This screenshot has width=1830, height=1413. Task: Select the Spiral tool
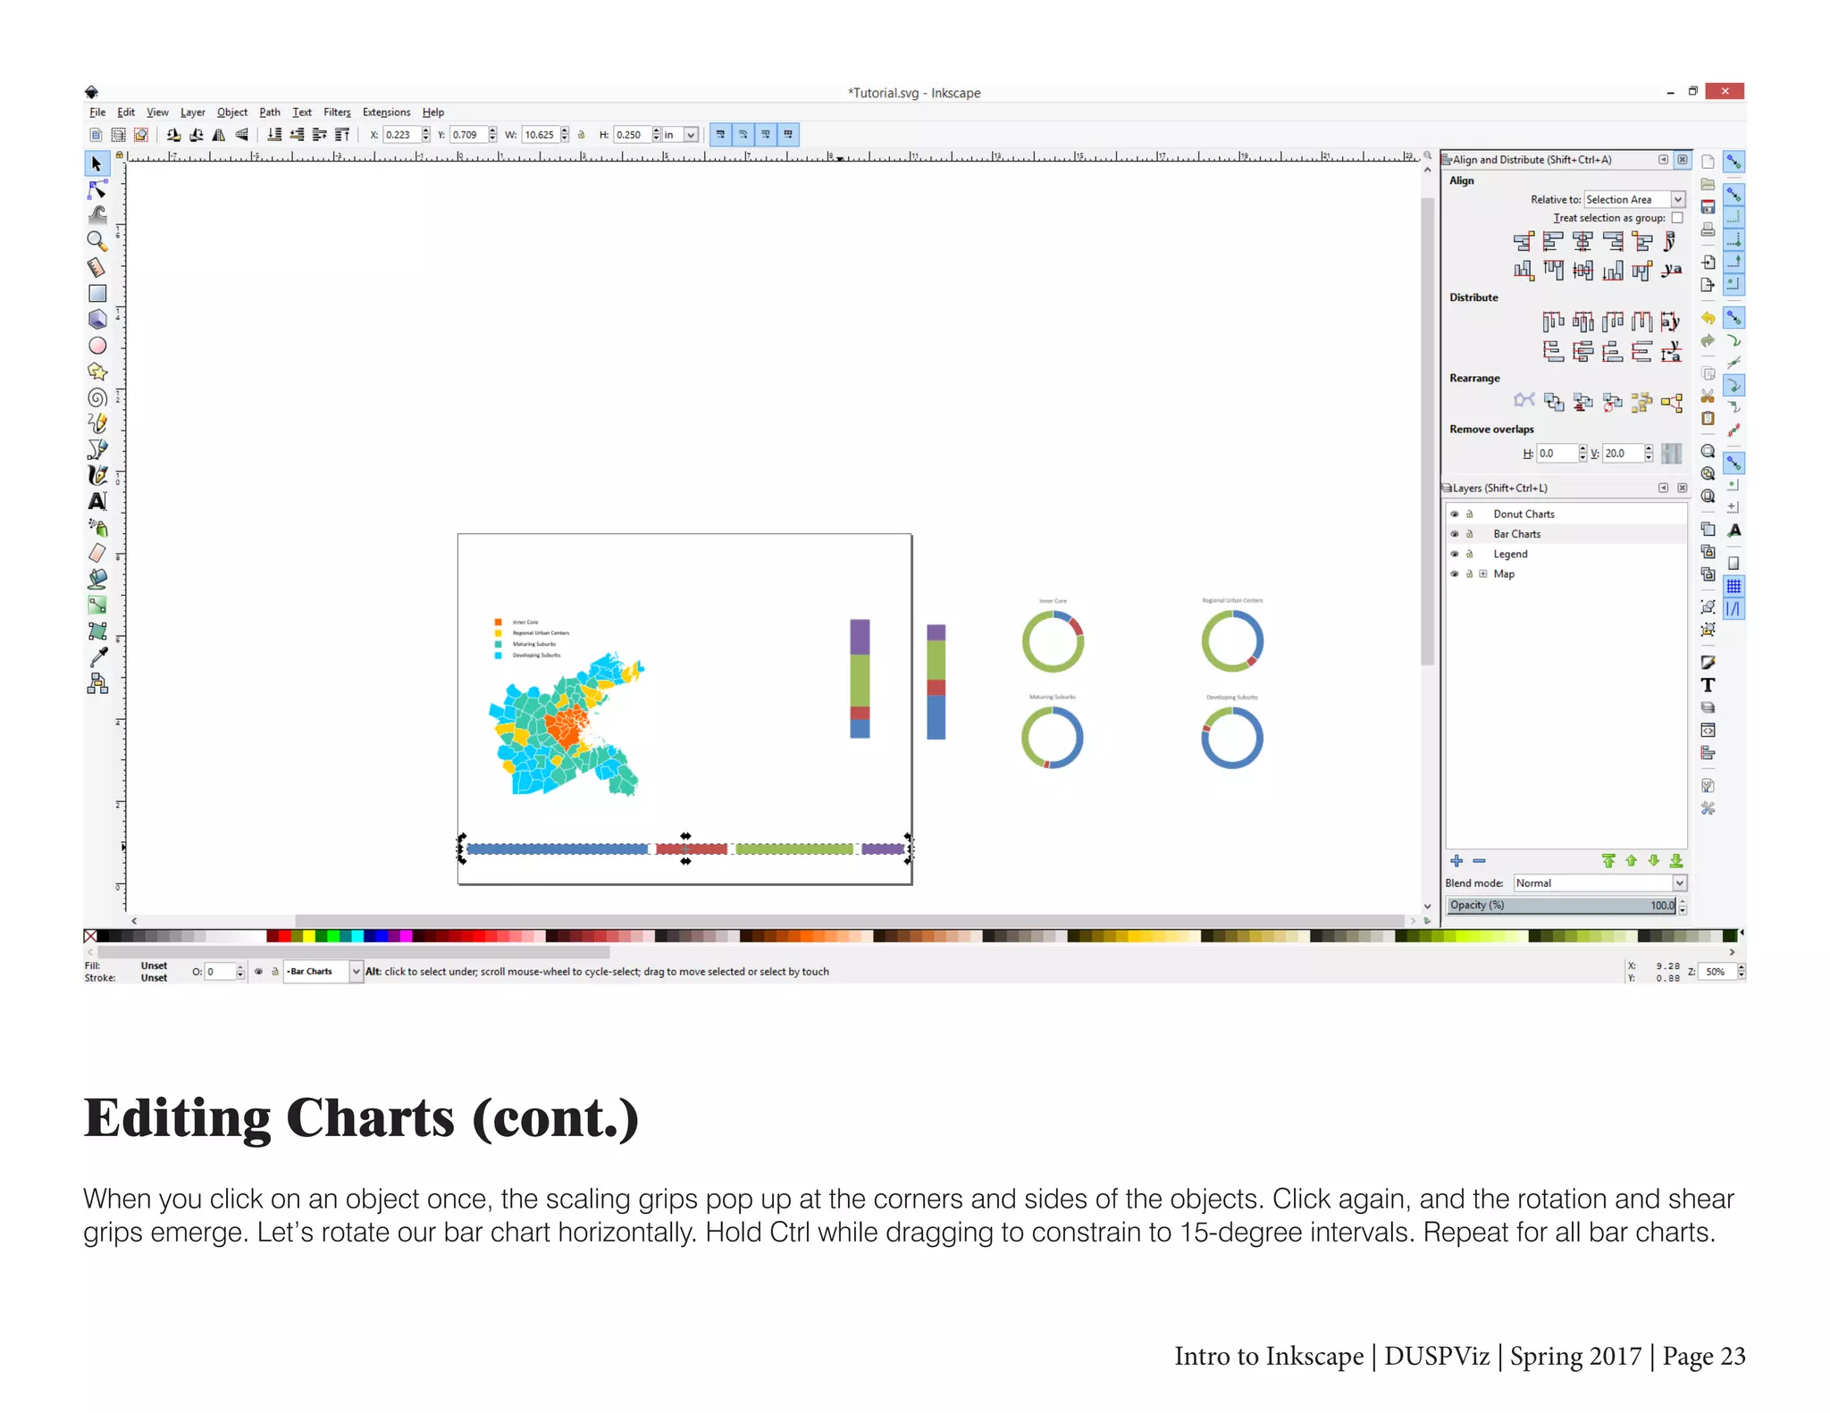(x=97, y=397)
